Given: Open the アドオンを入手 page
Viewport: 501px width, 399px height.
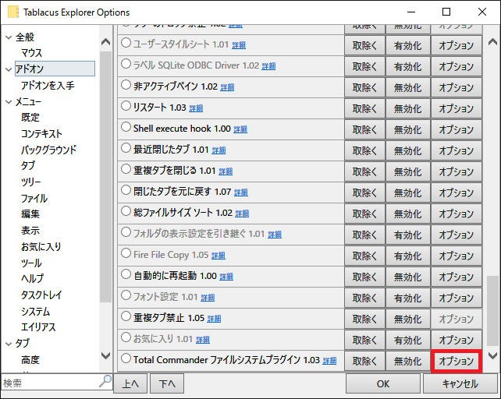Looking at the screenshot, I should [x=48, y=86].
